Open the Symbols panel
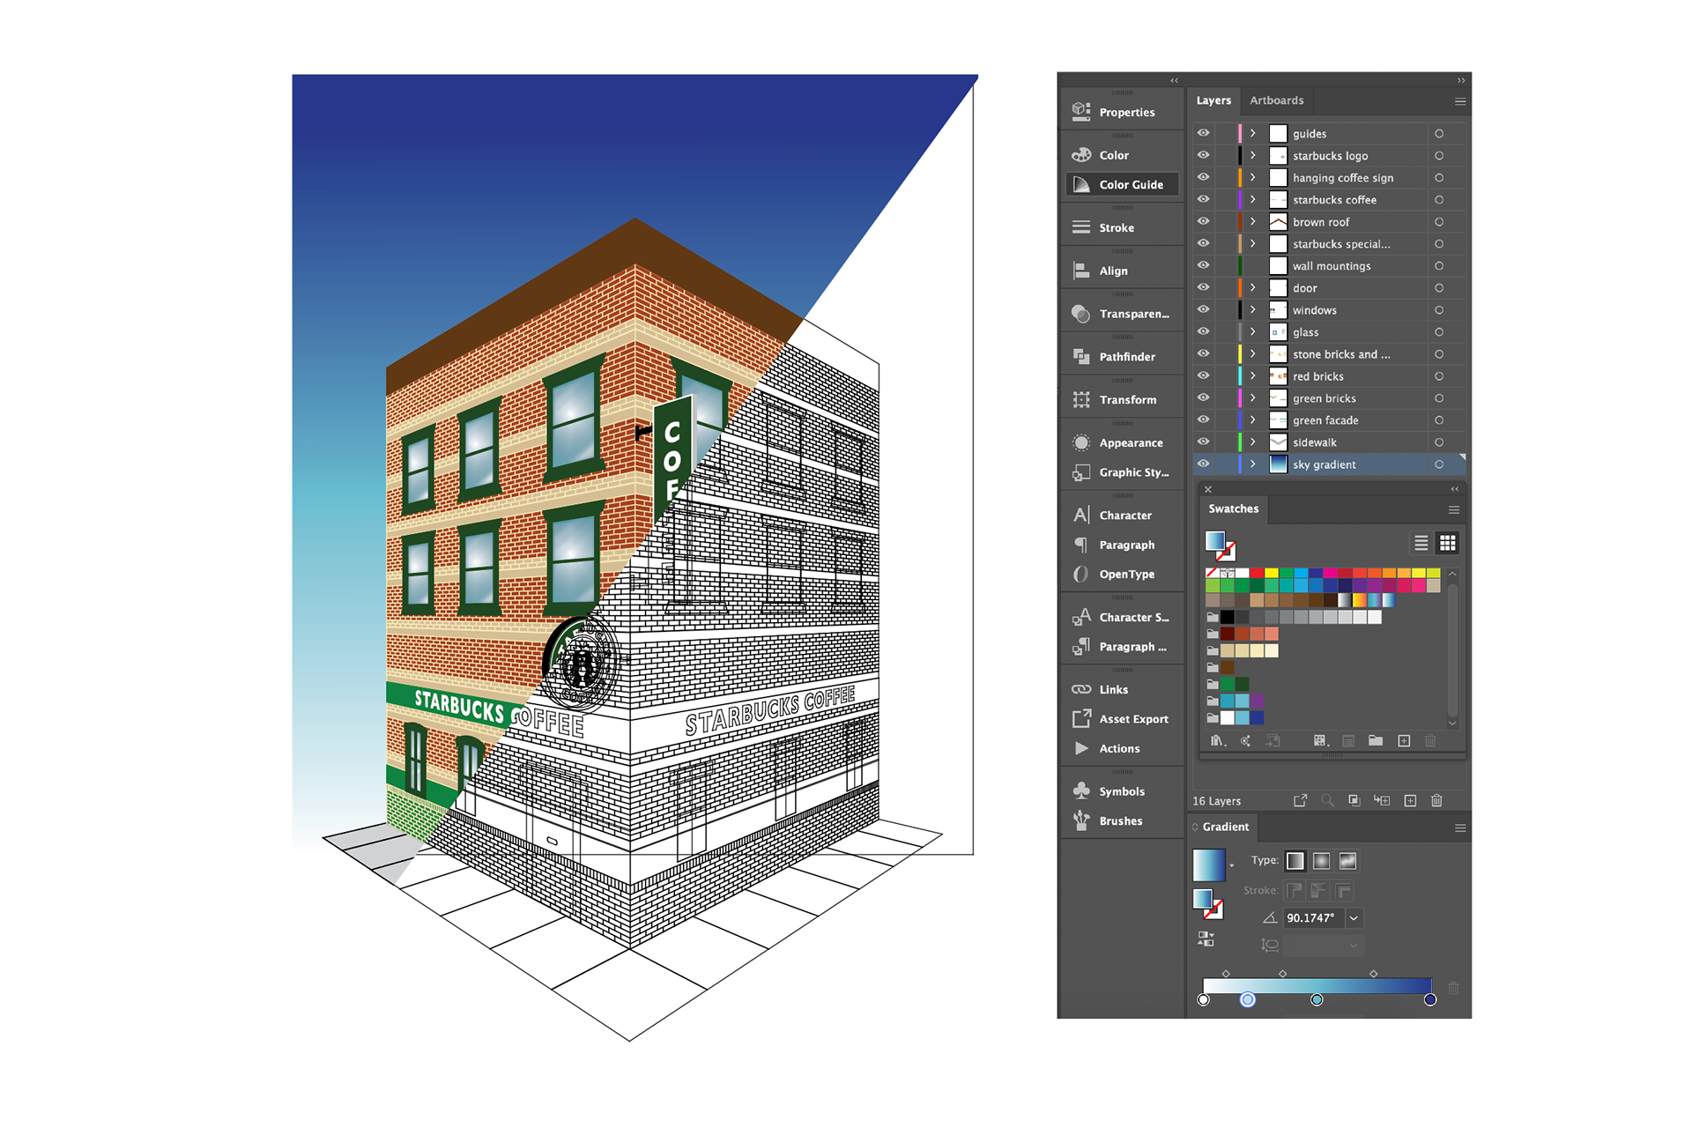1692x1128 pixels. [1122, 791]
